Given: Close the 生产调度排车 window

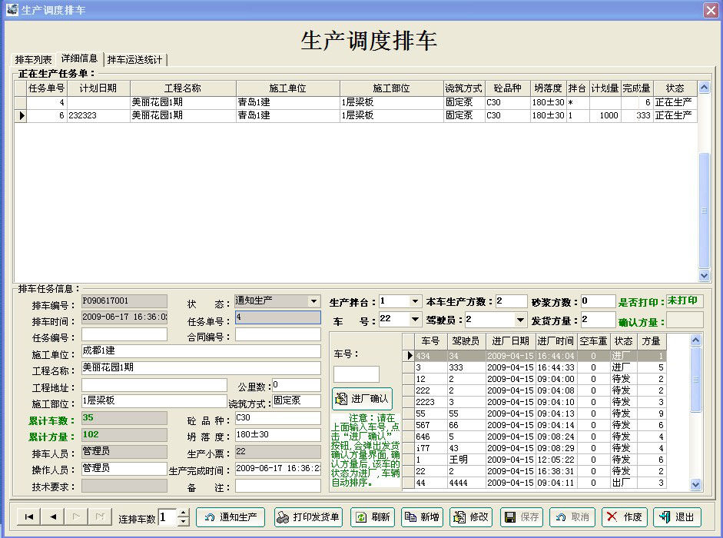Looking at the screenshot, I should [711, 10].
